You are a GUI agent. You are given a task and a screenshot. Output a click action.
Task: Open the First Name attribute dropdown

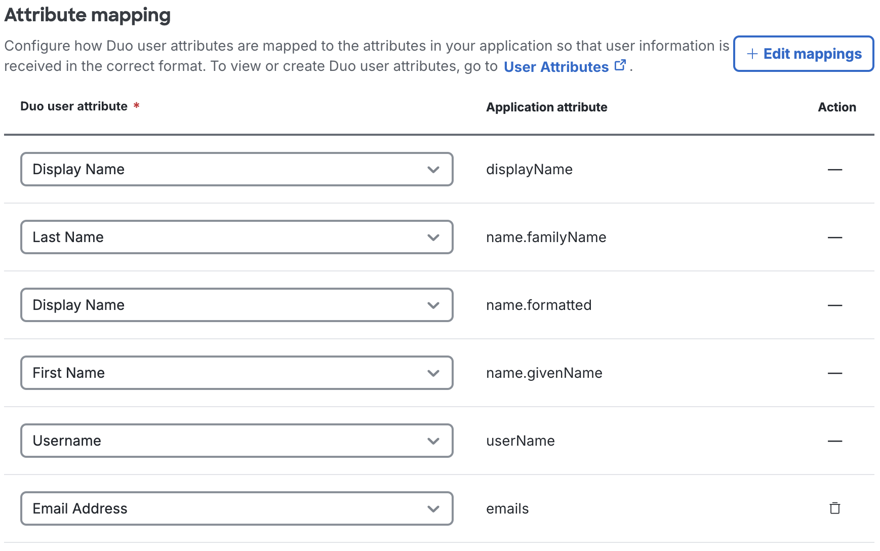433,373
